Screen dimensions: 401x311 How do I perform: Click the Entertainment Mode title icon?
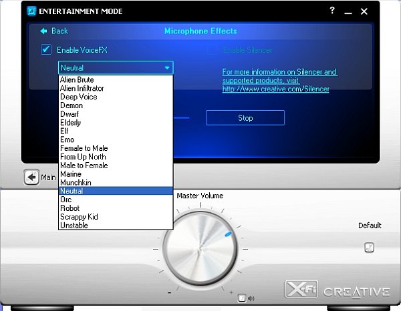(x=31, y=11)
